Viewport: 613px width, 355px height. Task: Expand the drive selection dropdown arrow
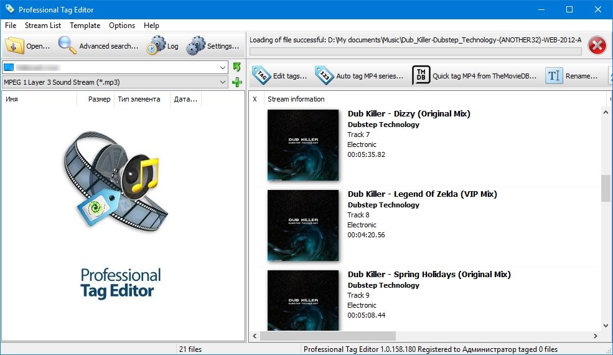point(222,68)
